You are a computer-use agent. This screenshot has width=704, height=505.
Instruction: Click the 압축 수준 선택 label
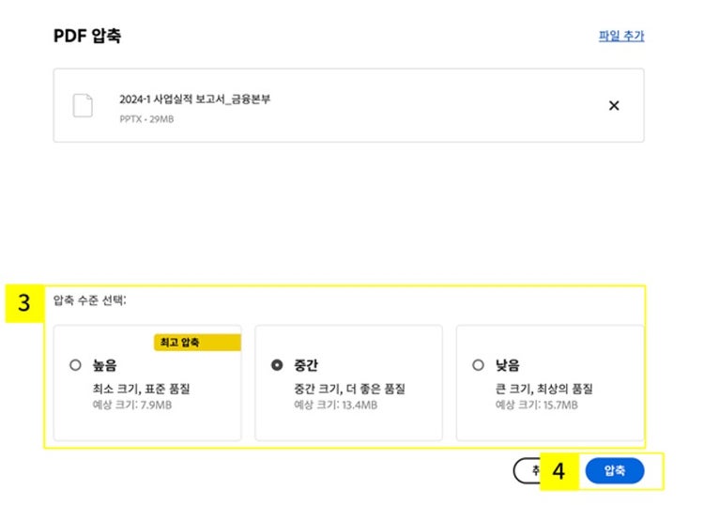pyautogui.click(x=90, y=300)
